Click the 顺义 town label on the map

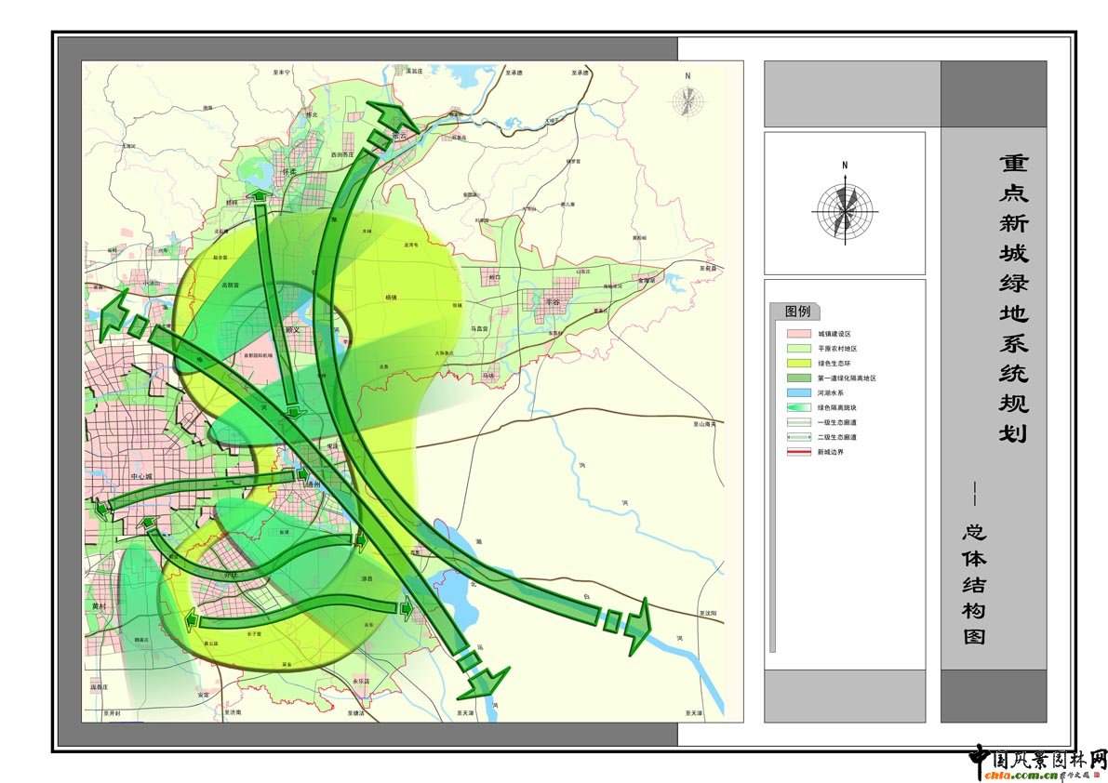point(296,330)
